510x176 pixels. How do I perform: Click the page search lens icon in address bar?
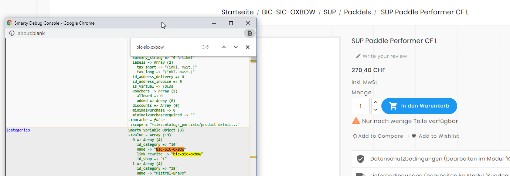point(250,33)
